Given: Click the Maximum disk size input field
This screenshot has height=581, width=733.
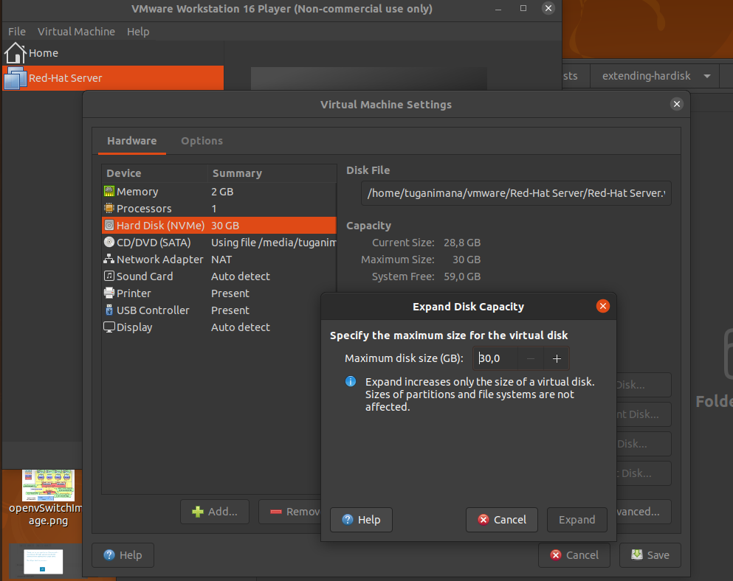Looking at the screenshot, I should [x=496, y=359].
